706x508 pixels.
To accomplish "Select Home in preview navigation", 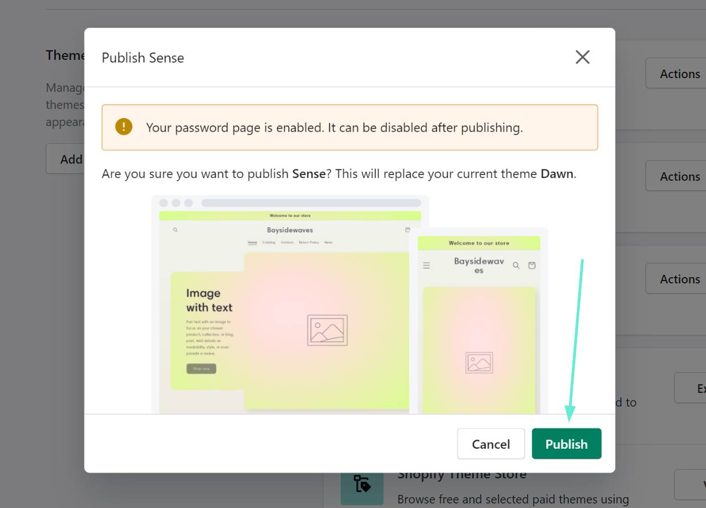I will coord(252,242).
